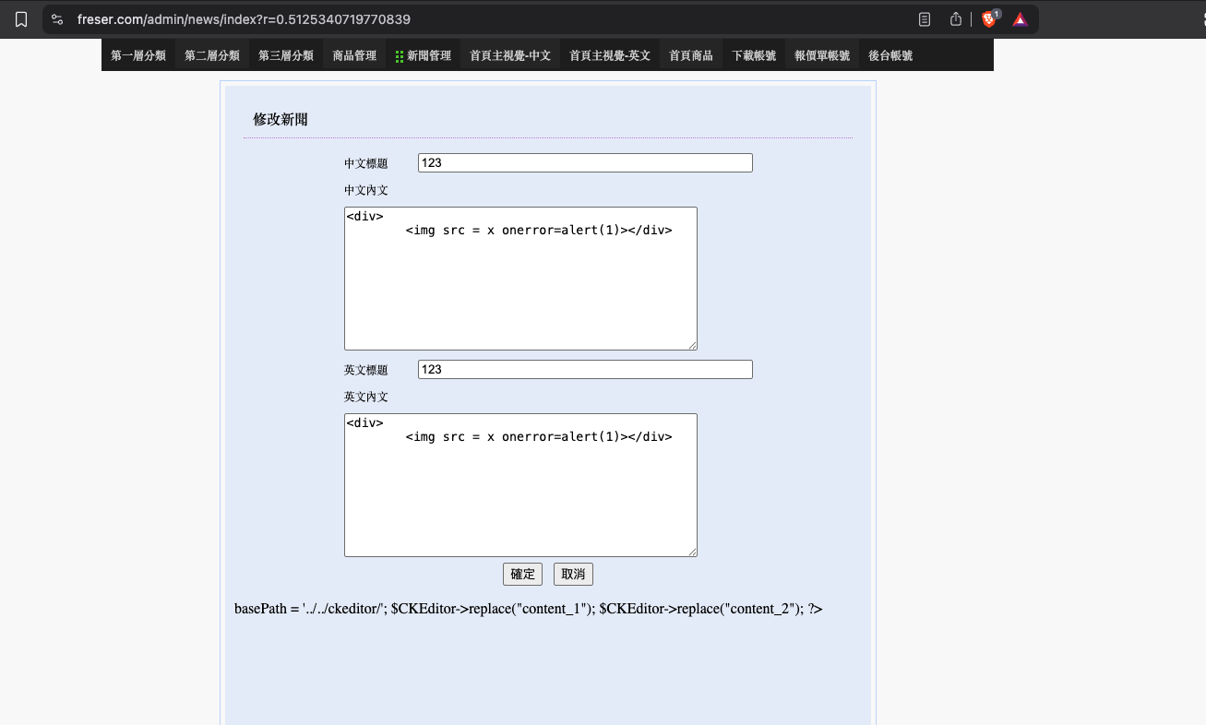1206x725 pixels.
Task: Click the 確定 confirm button
Action: point(522,574)
